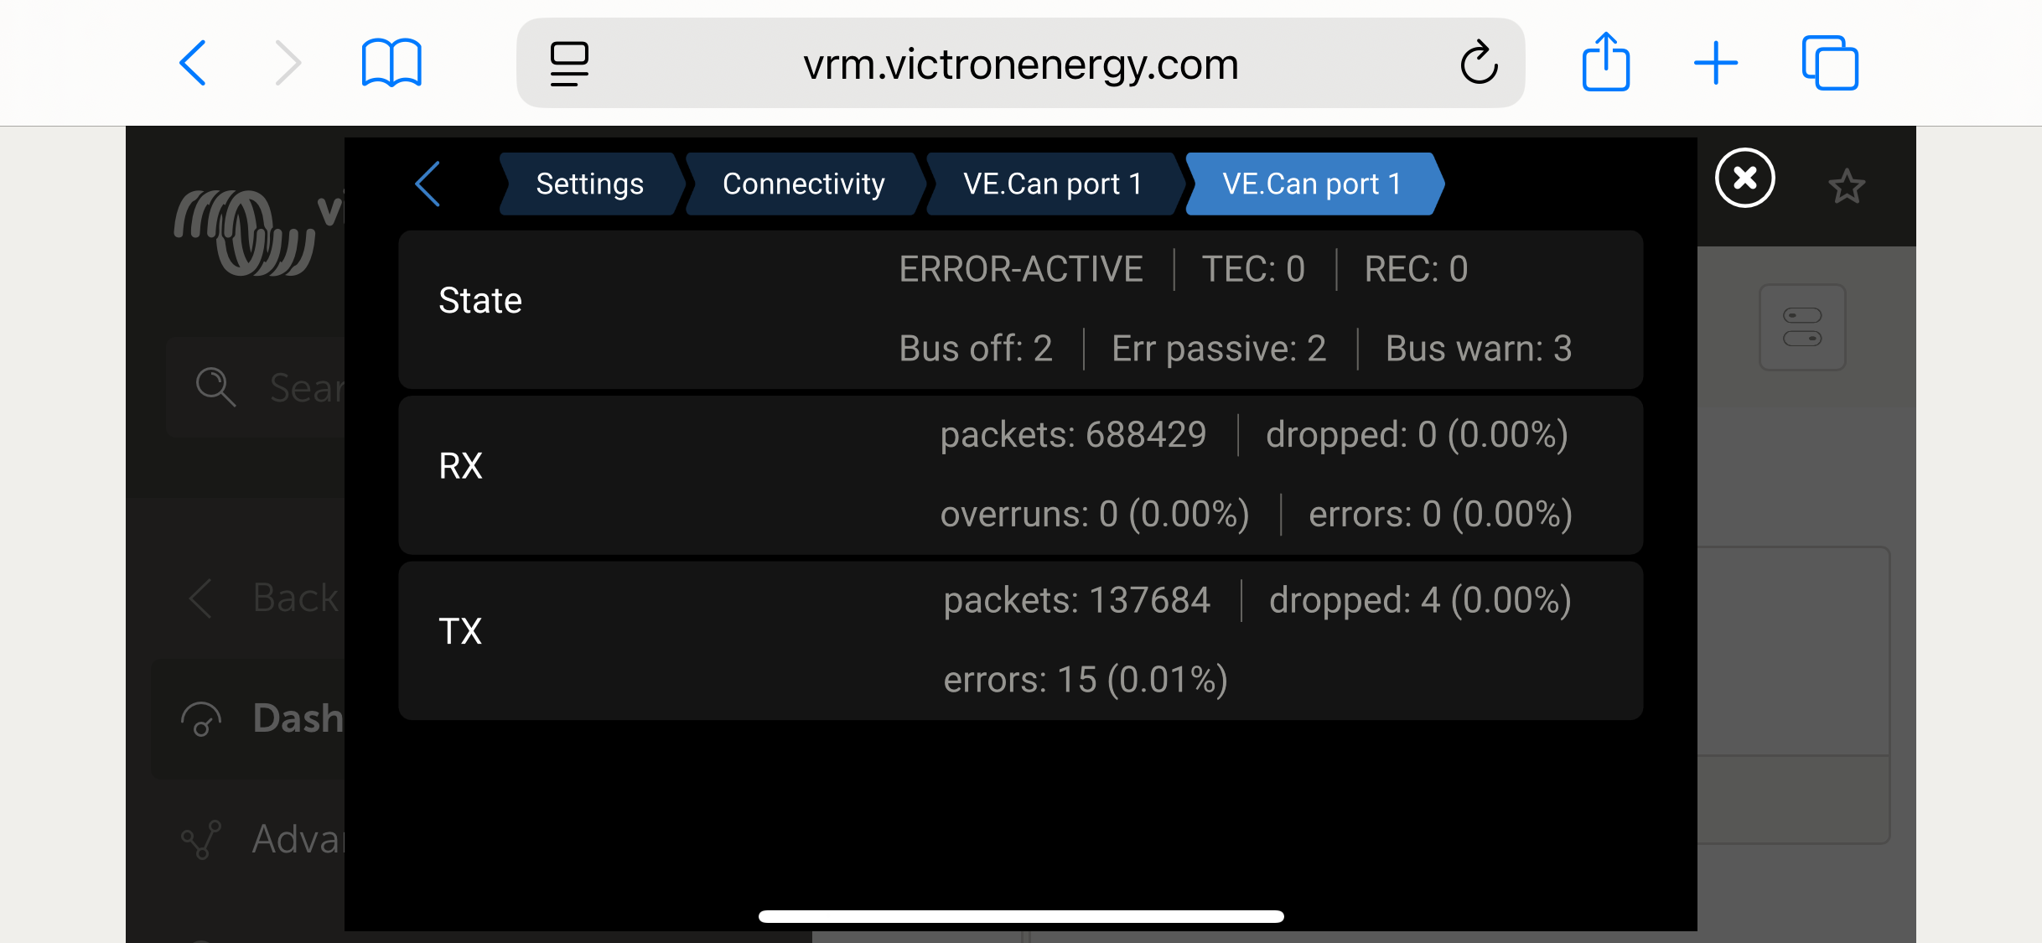2042x943 pixels.
Task: Select the Settings breadcrumb
Action: pos(589,184)
